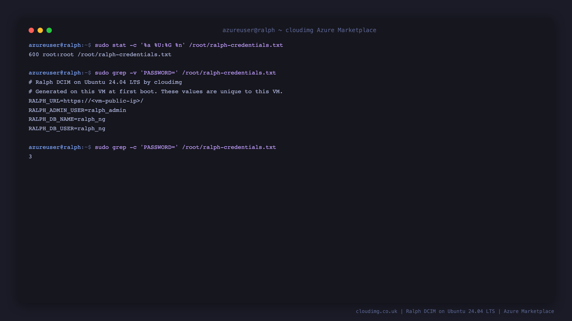Click the line 'RALPH_ADMIN_USER=ralph_admin'
The image size is (572, 321).
[77, 110]
